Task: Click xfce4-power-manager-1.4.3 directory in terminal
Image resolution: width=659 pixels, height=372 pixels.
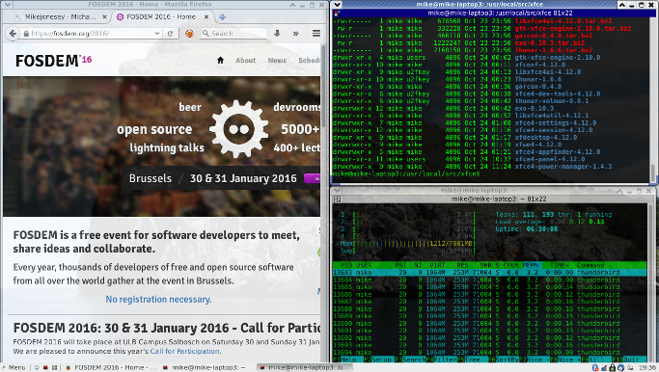Action: 563,167
